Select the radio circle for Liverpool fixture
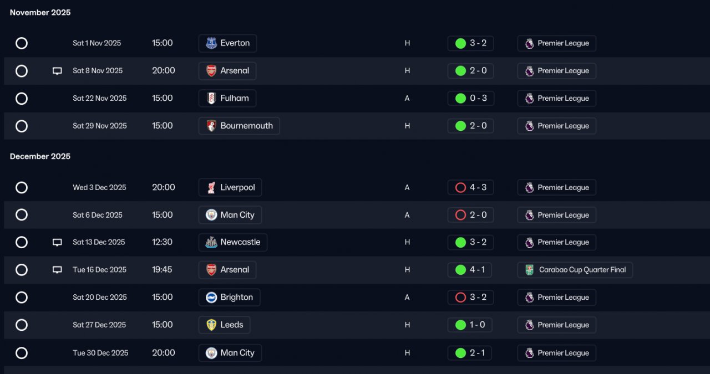The image size is (710, 374). (22, 187)
